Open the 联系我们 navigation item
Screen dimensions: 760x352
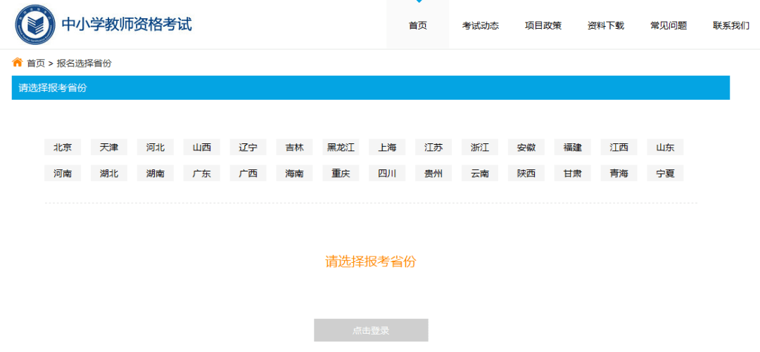[731, 26]
